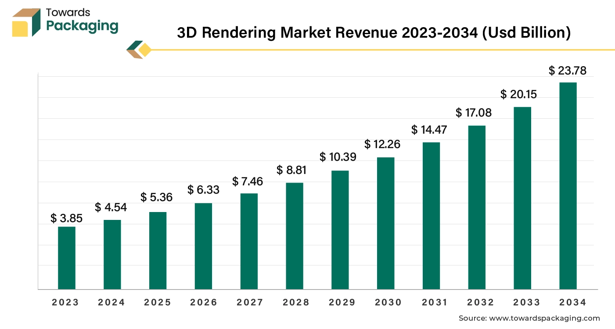Click the 2025 x-axis label
This screenshot has height=329, width=615.
[x=158, y=302]
